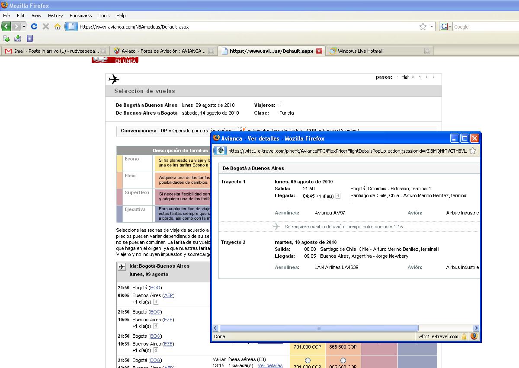Screen dimensions: 519x368
Task: Click the downloads icon in the bookmarks toolbar
Action: (18, 38)
